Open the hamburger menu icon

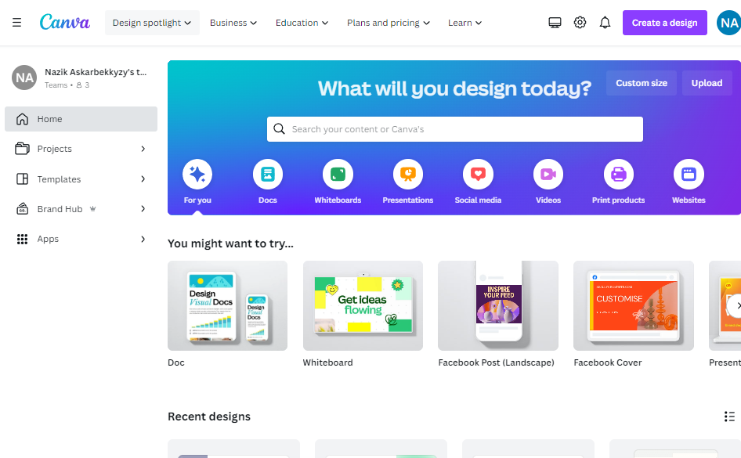click(x=16, y=23)
